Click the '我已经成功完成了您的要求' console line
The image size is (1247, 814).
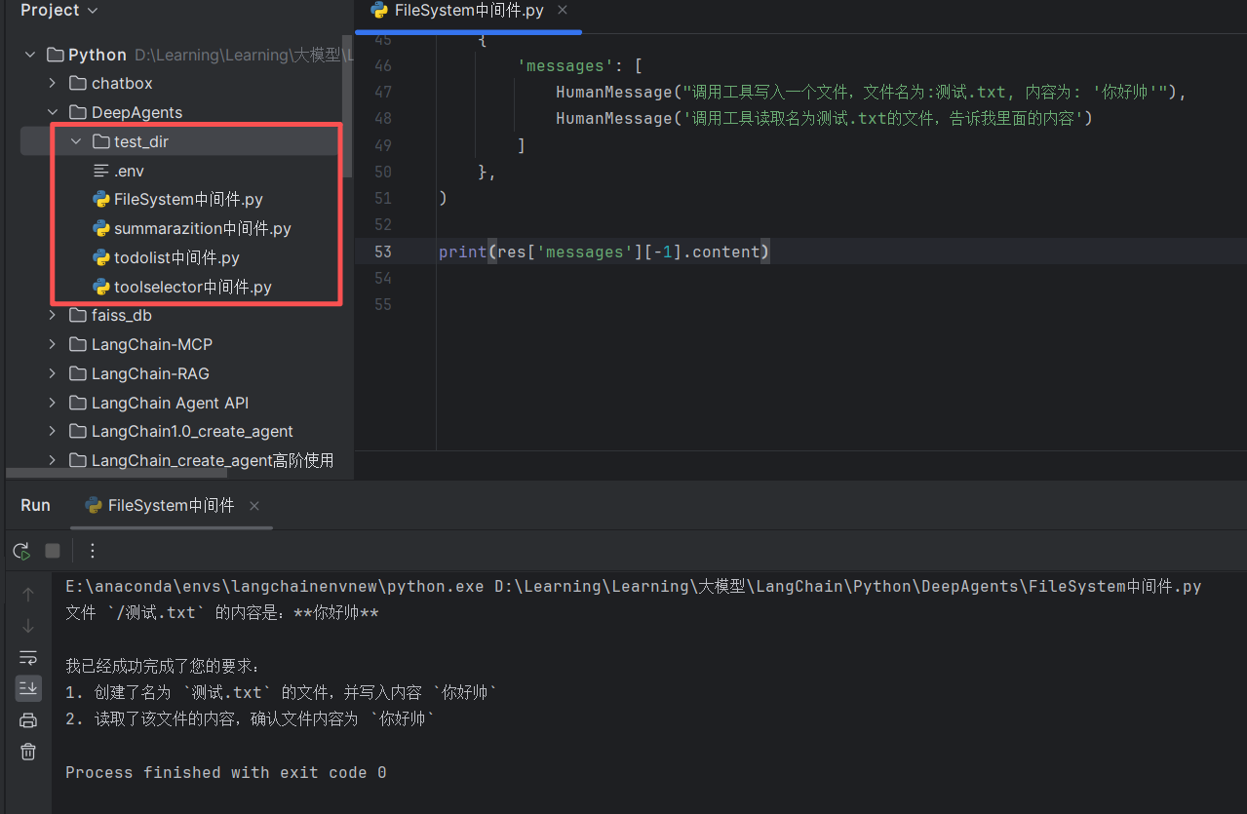pos(163,666)
